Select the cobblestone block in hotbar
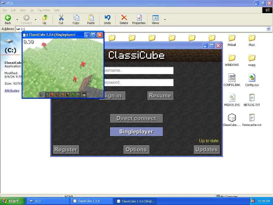The height and width of the screenshot is (205, 273). pyautogui.click(x=47, y=95)
